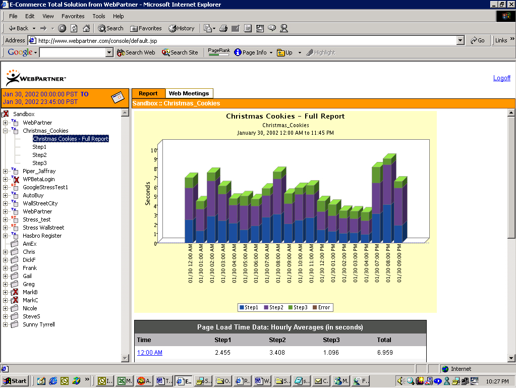Open the calendar date range picker icon
The width and height of the screenshot is (516, 388).
tap(118, 97)
